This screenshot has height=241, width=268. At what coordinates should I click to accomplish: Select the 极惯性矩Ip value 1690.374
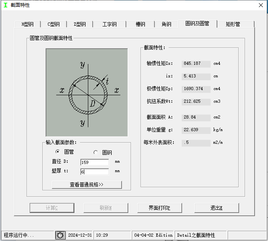coord(196,89)
